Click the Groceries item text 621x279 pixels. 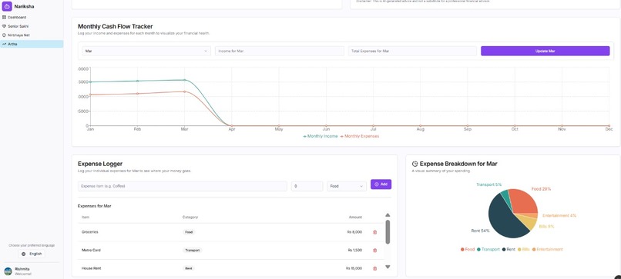coord(90,232)
